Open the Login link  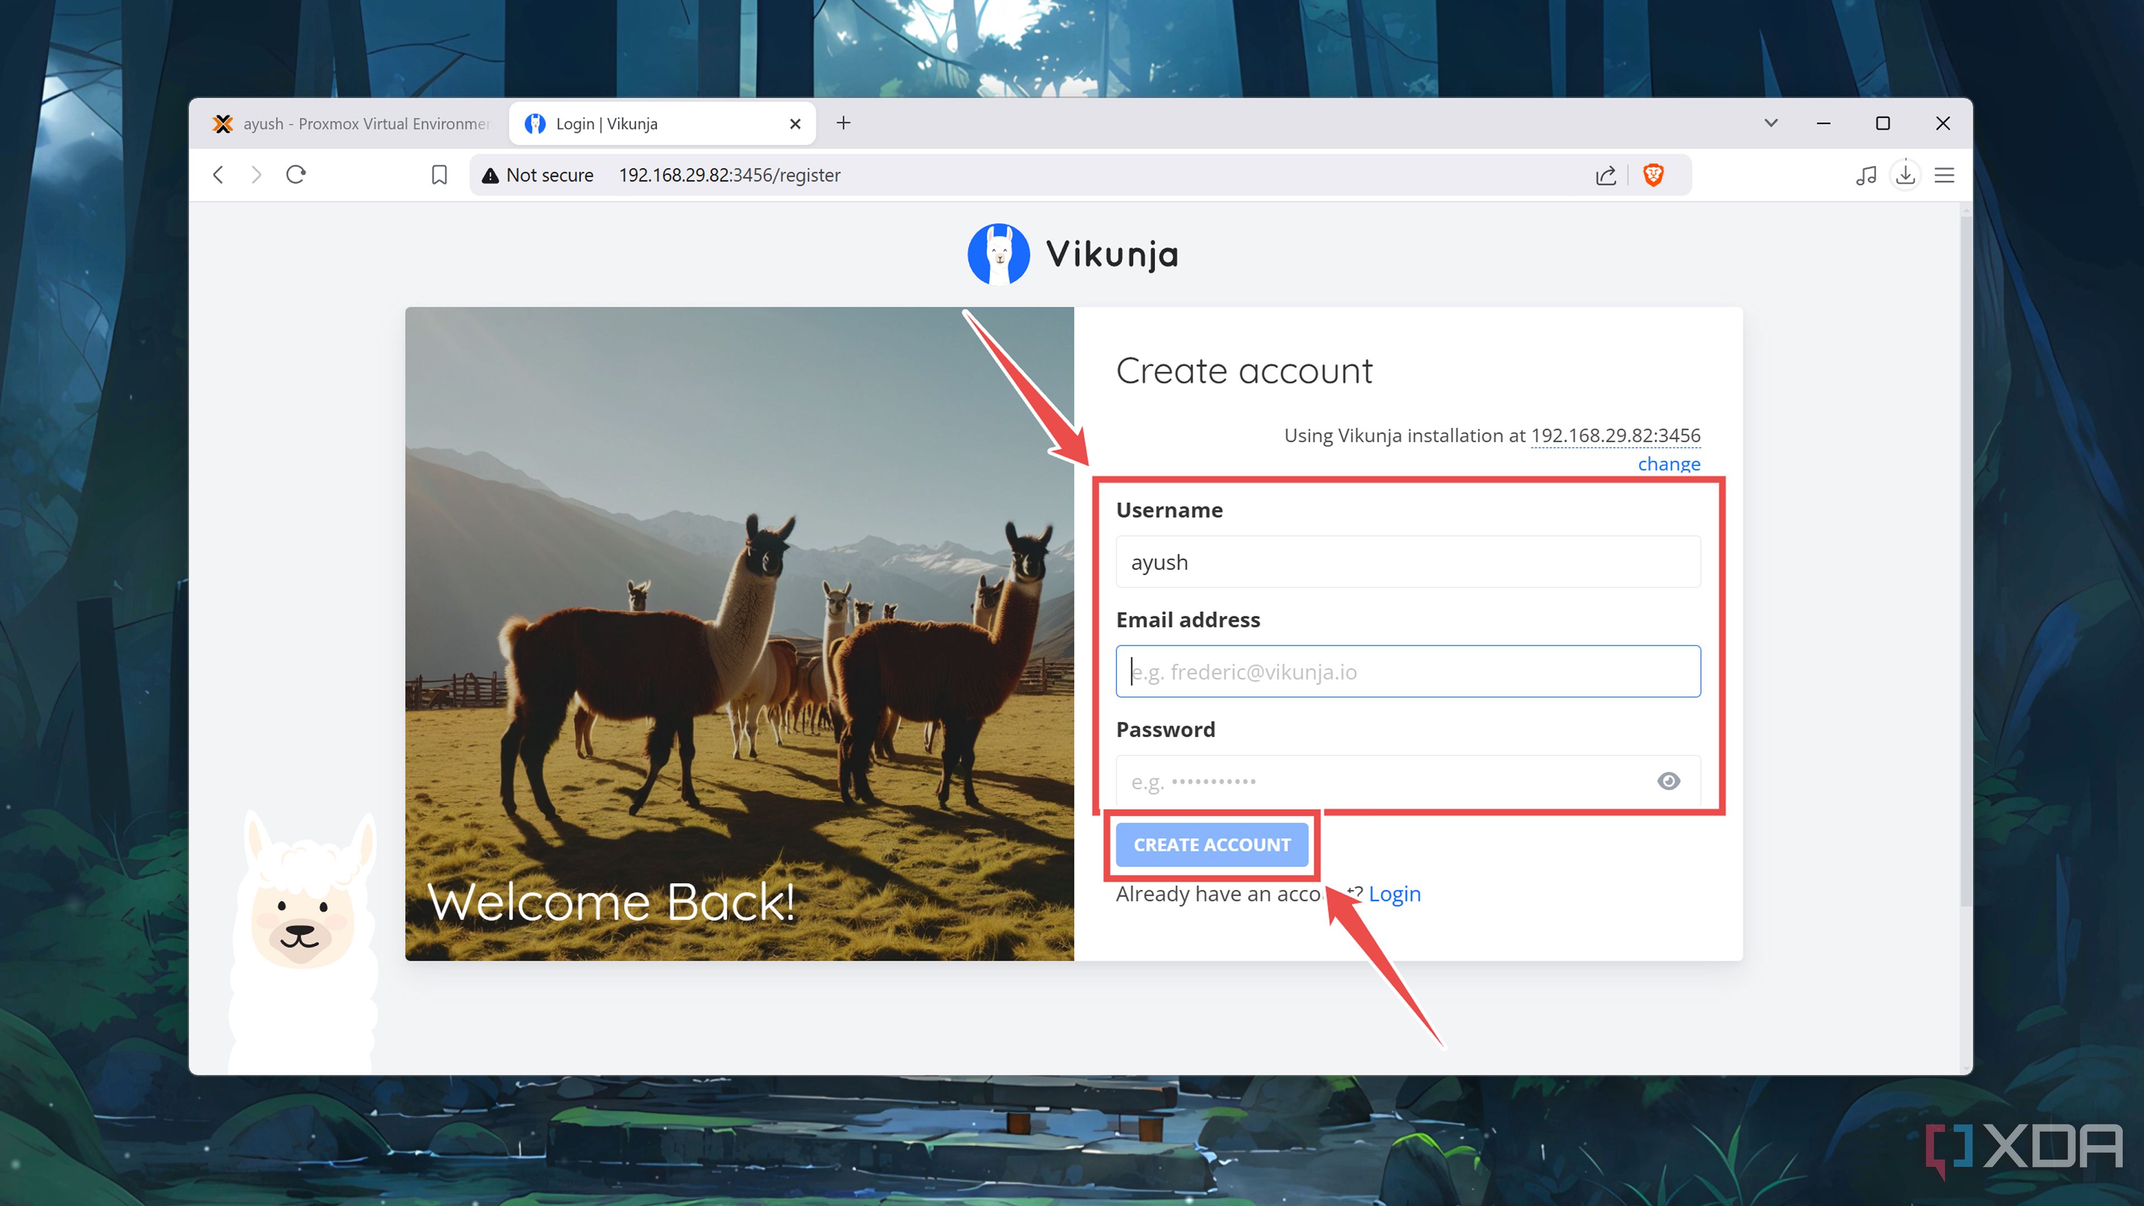(x=1394, y=893)
